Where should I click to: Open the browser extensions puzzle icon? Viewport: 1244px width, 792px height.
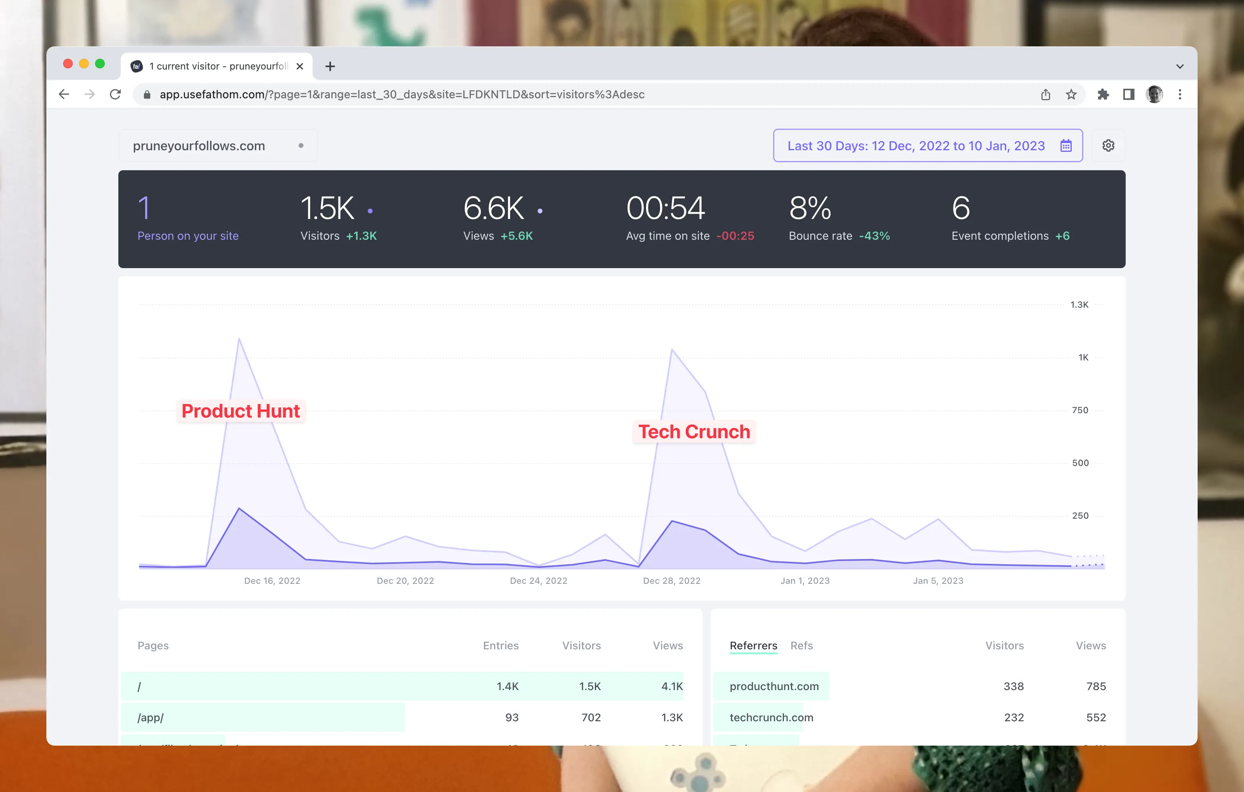pyautogui.click(x=1103, y=94)
